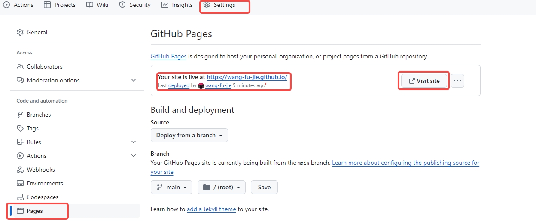536x221 pixels.
Task: Click the Security shield icon
Action: pos(122,5)
